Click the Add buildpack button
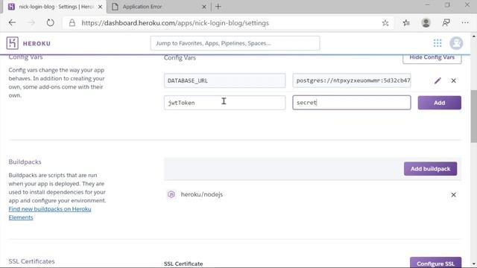This screenshot has width=477, height=268. click(x=430, y=169)
